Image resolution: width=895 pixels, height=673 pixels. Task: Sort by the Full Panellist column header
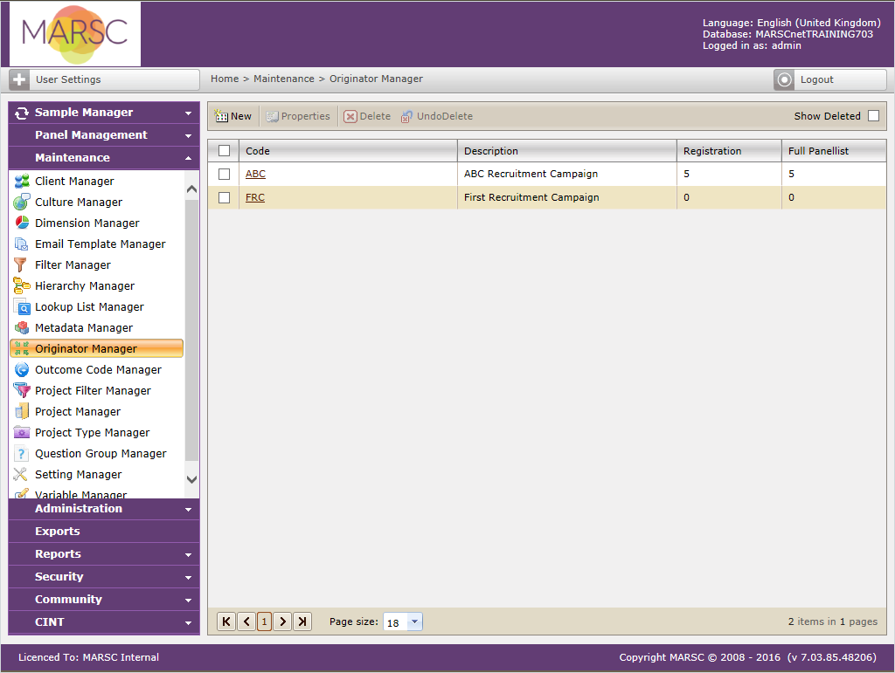click(x=834, y=150)
